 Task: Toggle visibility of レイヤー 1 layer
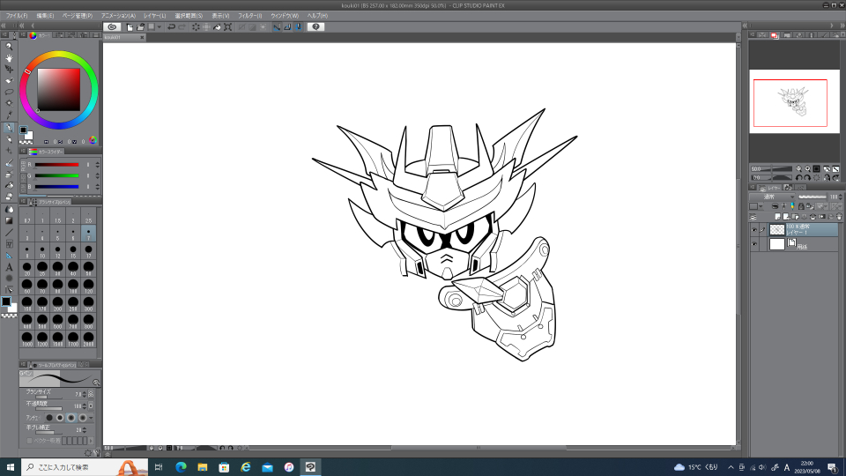pyautogui.click(x=754, y=230)
